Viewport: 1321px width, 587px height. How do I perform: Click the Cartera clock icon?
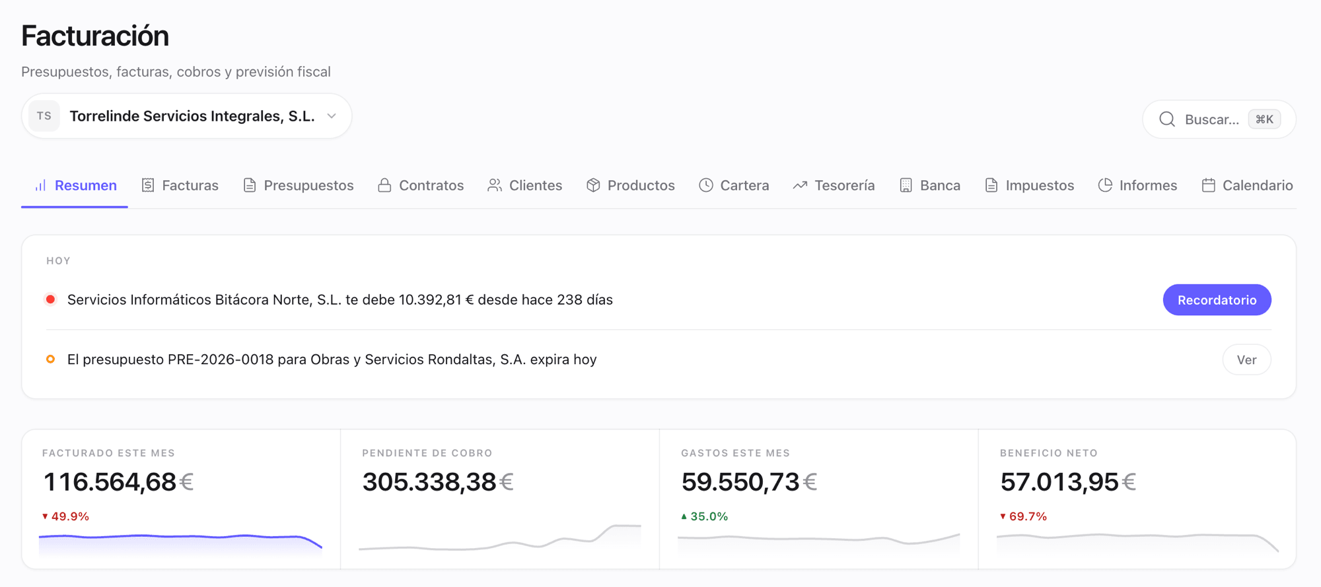(706, 185)
